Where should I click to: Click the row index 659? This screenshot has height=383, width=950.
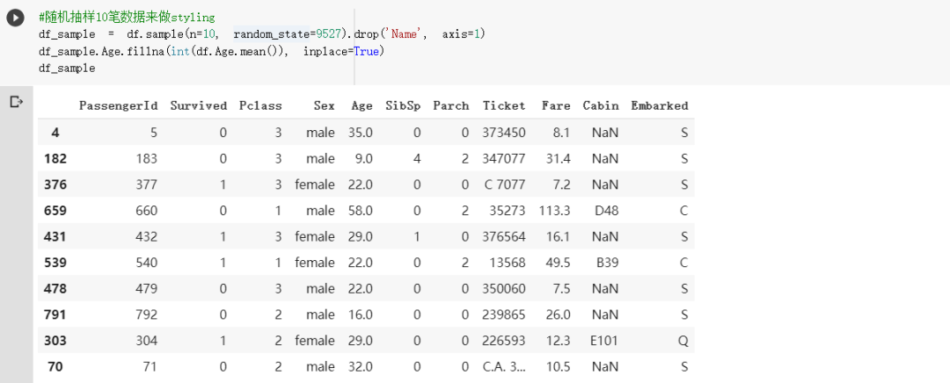[55, 211]
